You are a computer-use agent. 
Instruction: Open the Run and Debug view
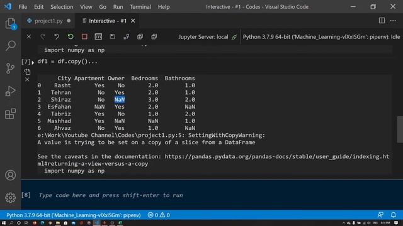[10, 91]
